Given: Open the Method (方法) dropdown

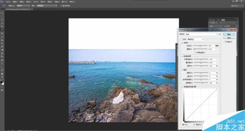Looking at the screenshot, I should pyautogui.click(x=198, y=39).
